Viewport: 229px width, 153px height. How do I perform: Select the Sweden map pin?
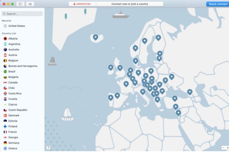click(144, 41)
